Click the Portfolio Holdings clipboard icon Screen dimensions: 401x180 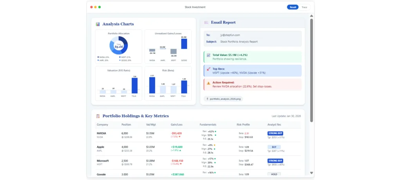tap(98, 116)
